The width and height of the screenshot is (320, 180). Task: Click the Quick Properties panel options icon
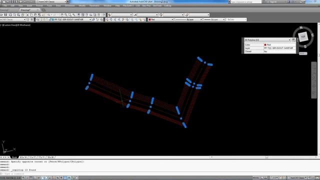293,40
